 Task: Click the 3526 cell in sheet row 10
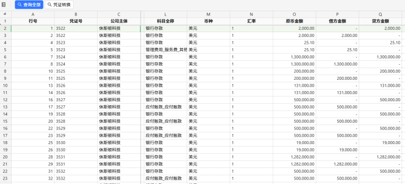[76, 85]
